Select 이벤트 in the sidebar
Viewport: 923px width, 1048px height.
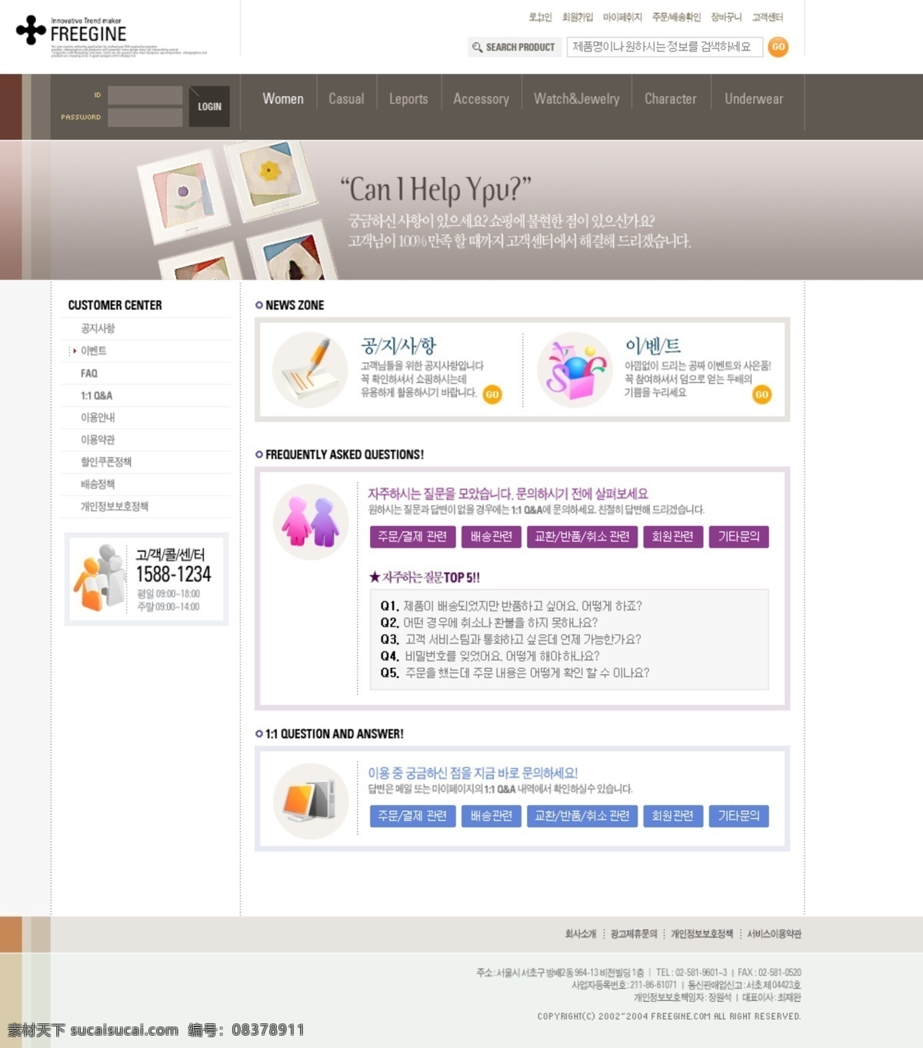(94, 351)
